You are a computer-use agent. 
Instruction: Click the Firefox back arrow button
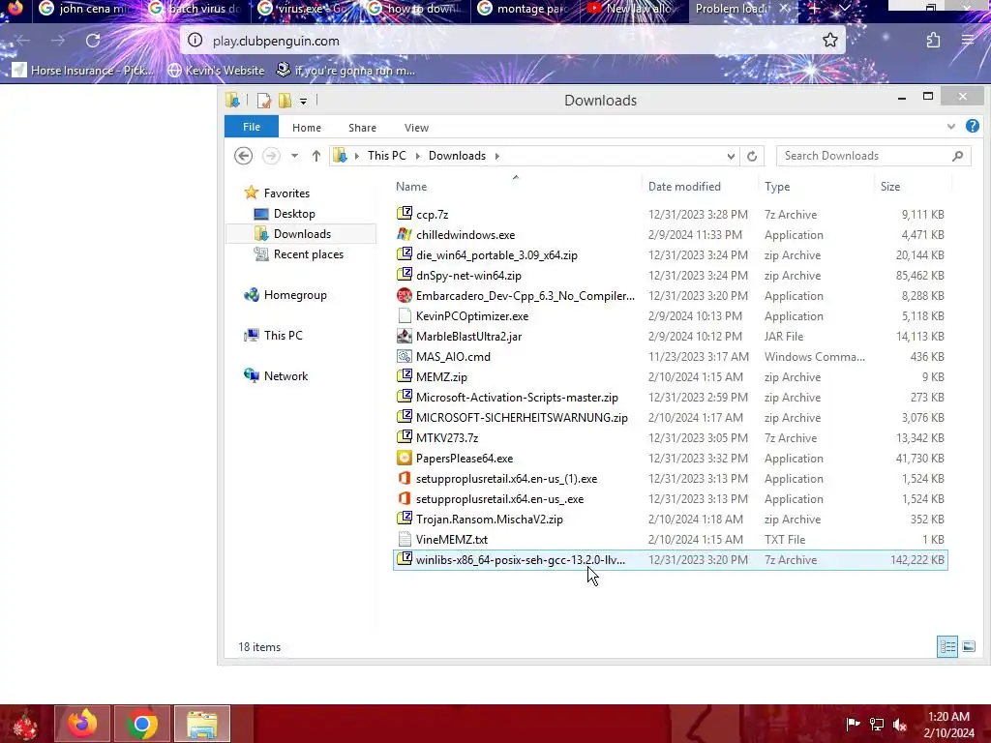point(23,41)
